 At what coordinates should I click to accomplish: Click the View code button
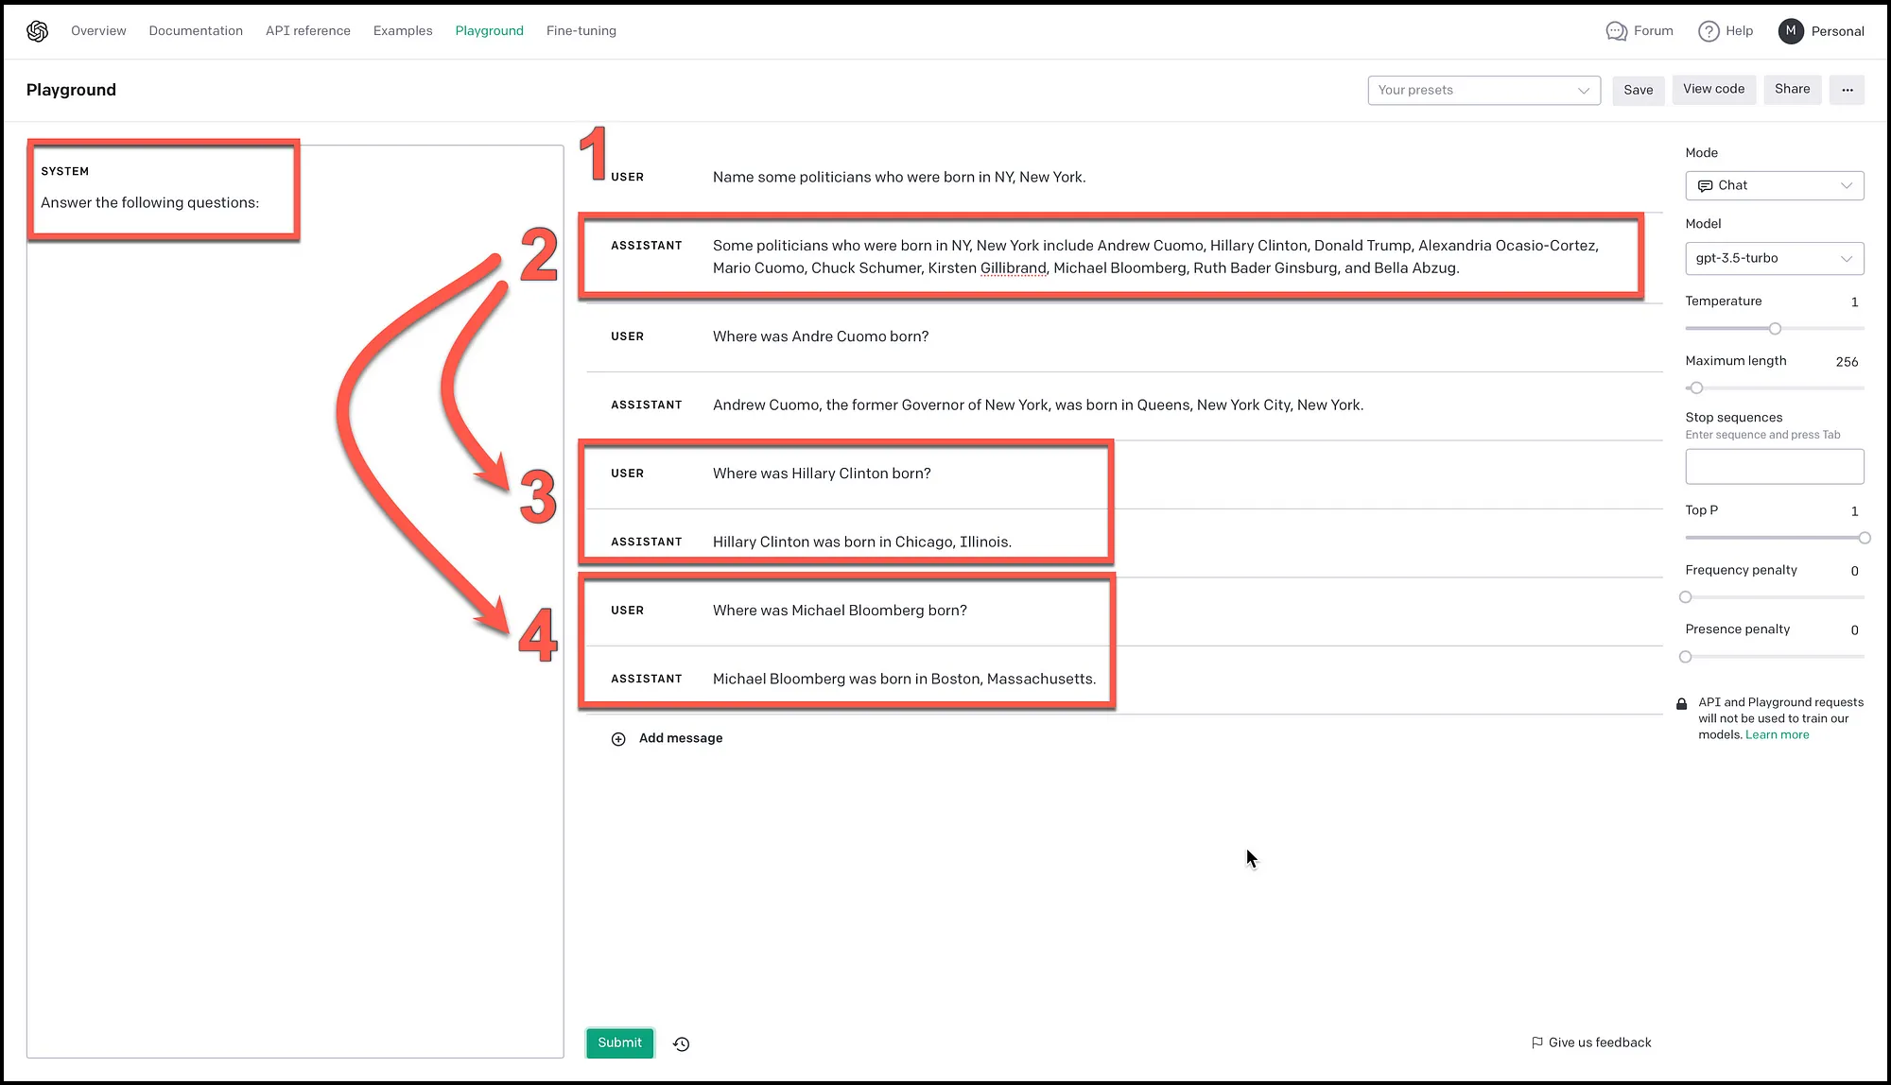1713,89
